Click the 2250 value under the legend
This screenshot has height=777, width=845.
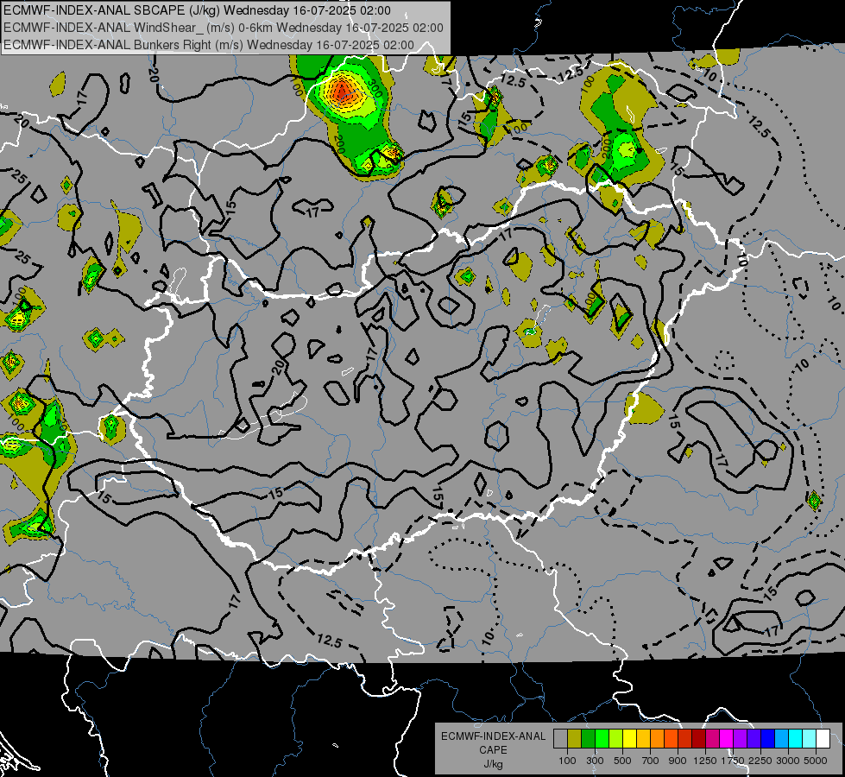(x=760, y=761)
